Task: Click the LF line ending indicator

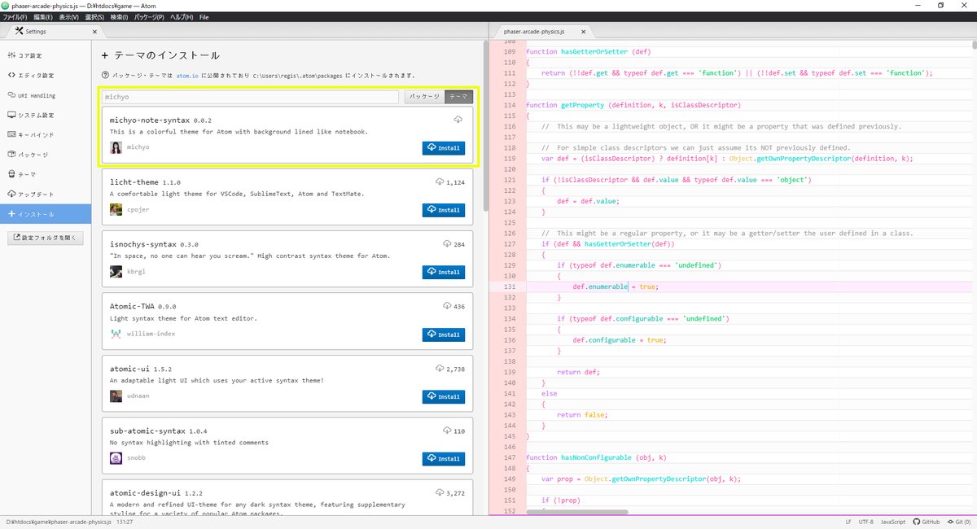Action: [x=848, y=522]
